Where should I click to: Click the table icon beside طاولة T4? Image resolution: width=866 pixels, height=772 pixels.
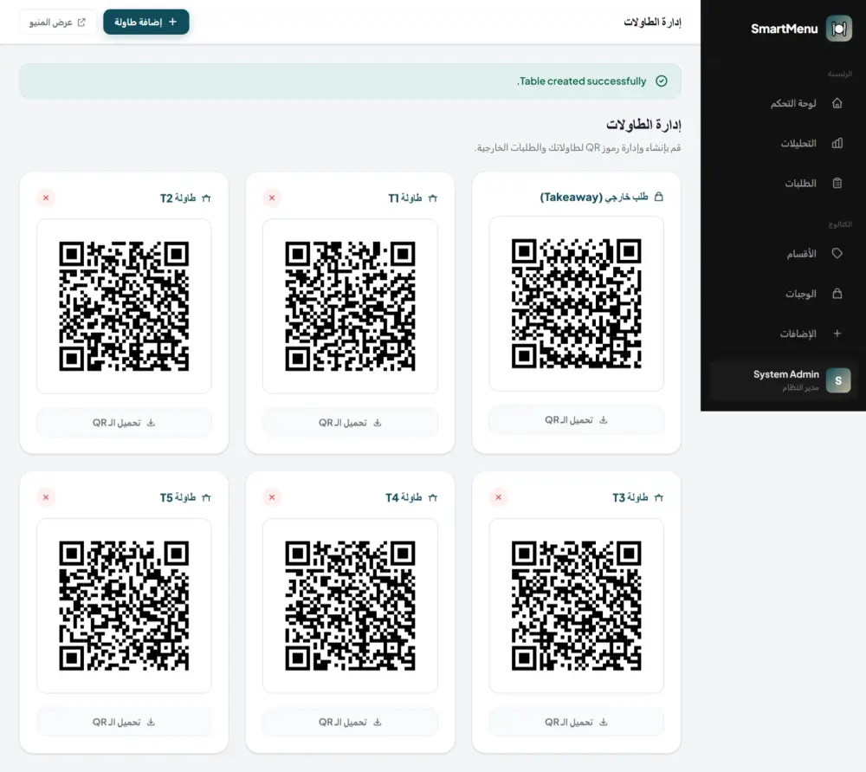(432, 497)
